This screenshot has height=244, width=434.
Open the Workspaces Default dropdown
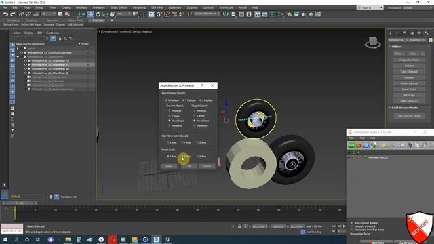(x=418, y=7)
